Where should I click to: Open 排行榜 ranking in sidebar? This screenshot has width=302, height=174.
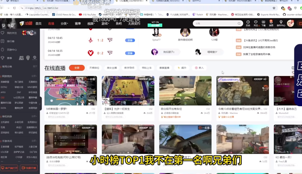click(x=8, y=41)
